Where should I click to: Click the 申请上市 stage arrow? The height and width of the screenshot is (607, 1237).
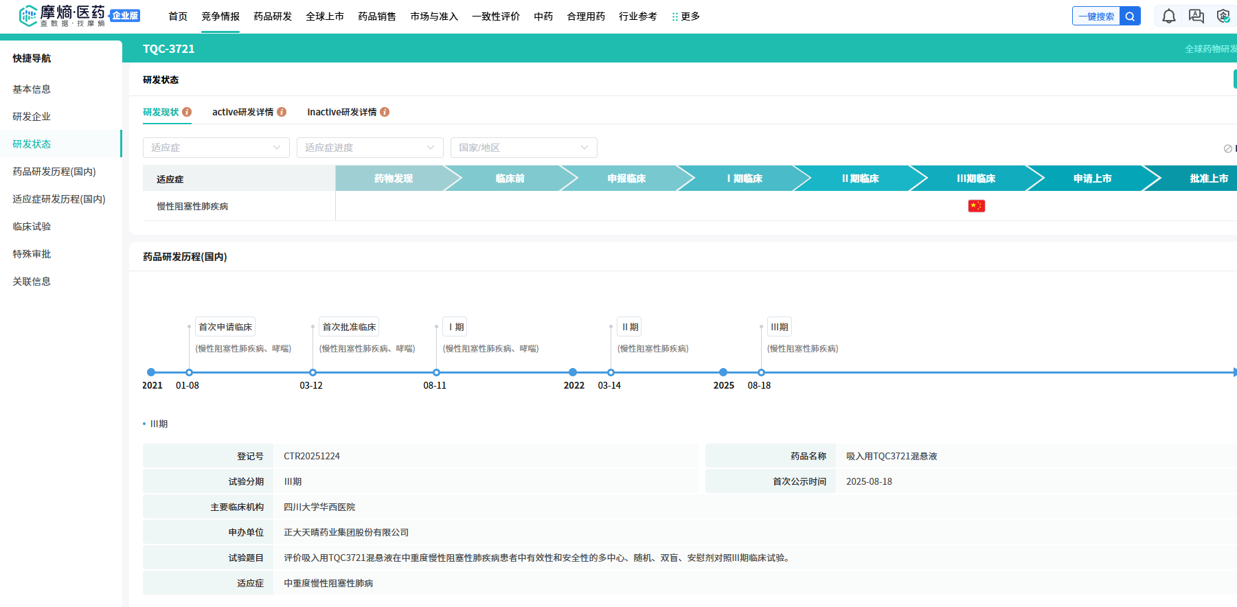[1093, 179]
